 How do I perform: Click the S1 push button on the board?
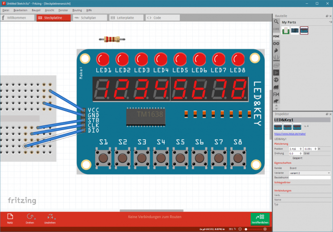[x=103, y=158]
